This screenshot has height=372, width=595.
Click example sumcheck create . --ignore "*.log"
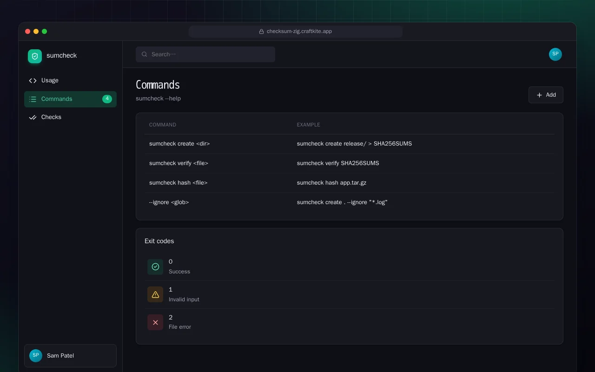pos(342,202)
